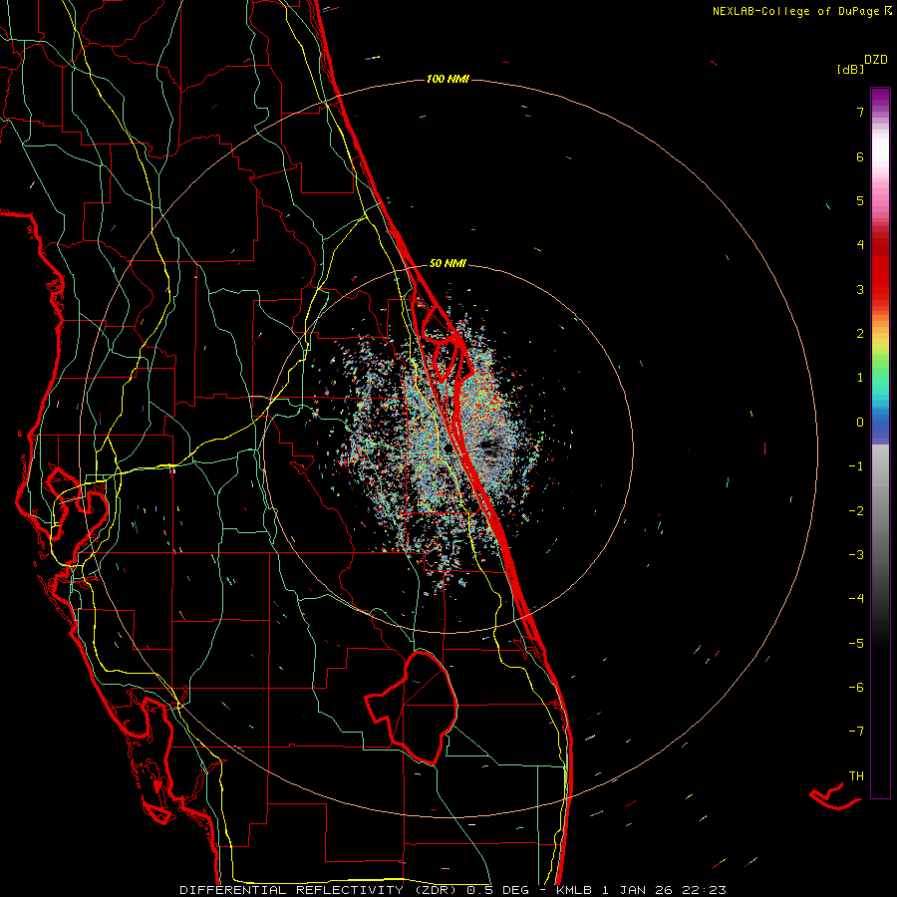Click the -6 value on color scale
Image resolution: width=897 pixels, height=897 pixels.
[856, 688]
